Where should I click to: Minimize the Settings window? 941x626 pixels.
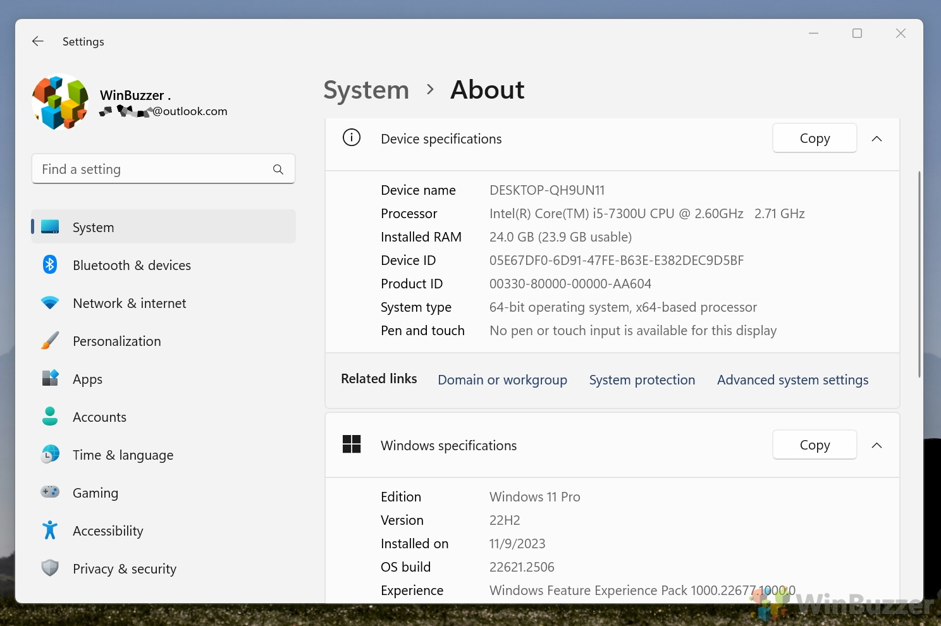click(813, 34)
